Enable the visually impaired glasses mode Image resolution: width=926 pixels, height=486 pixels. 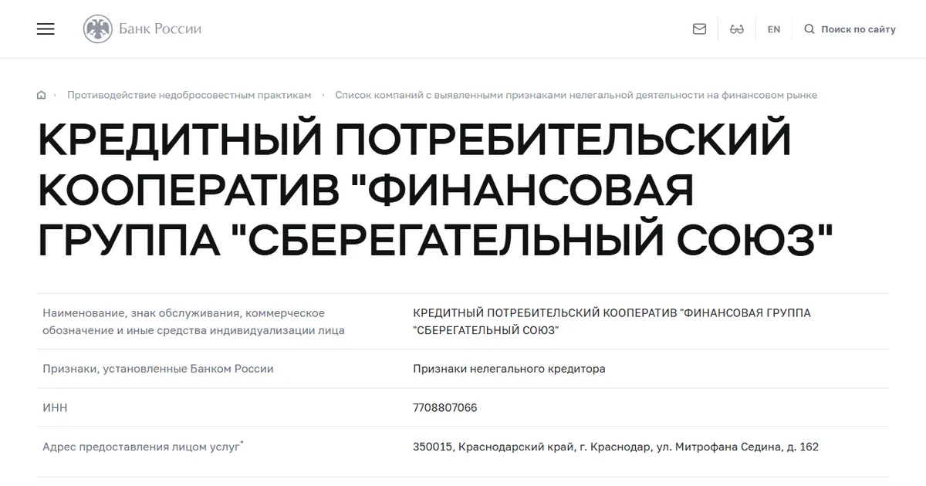736,29
